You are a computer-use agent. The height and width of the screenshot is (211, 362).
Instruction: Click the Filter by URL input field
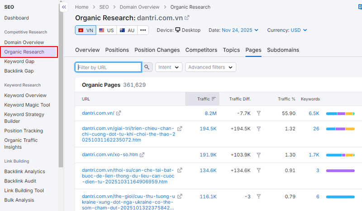click(x=109, y=67)
